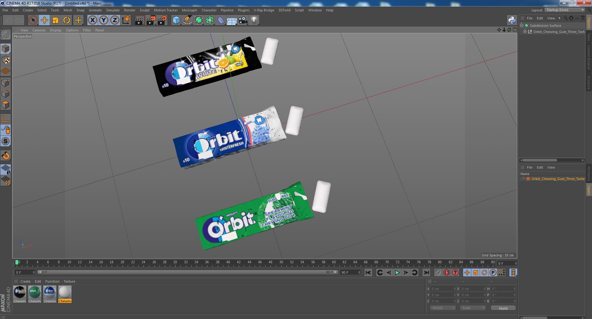Open the MoGraph menu

(189, 10)
